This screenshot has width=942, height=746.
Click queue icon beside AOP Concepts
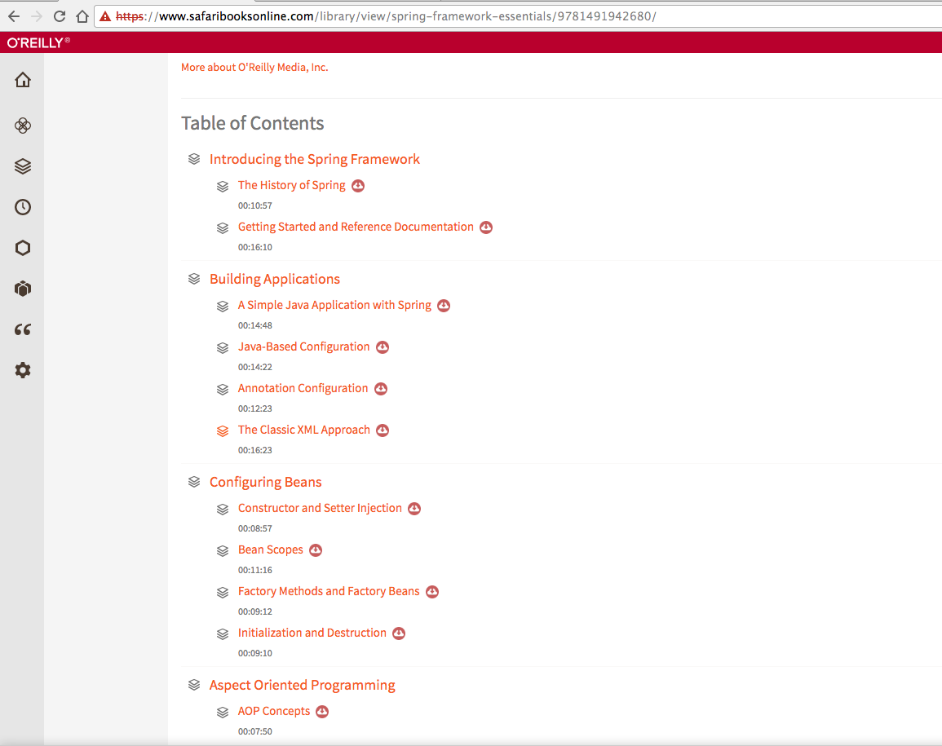click(223, 712)
